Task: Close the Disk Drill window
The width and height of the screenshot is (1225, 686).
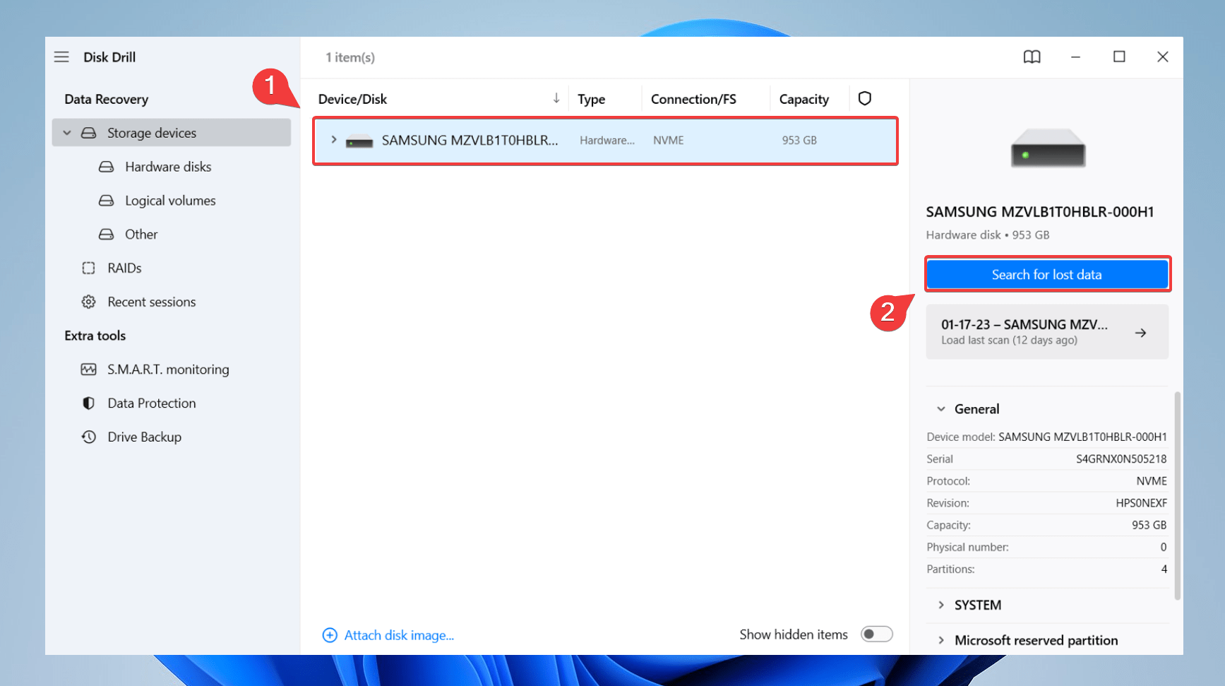Action: 1162,57
